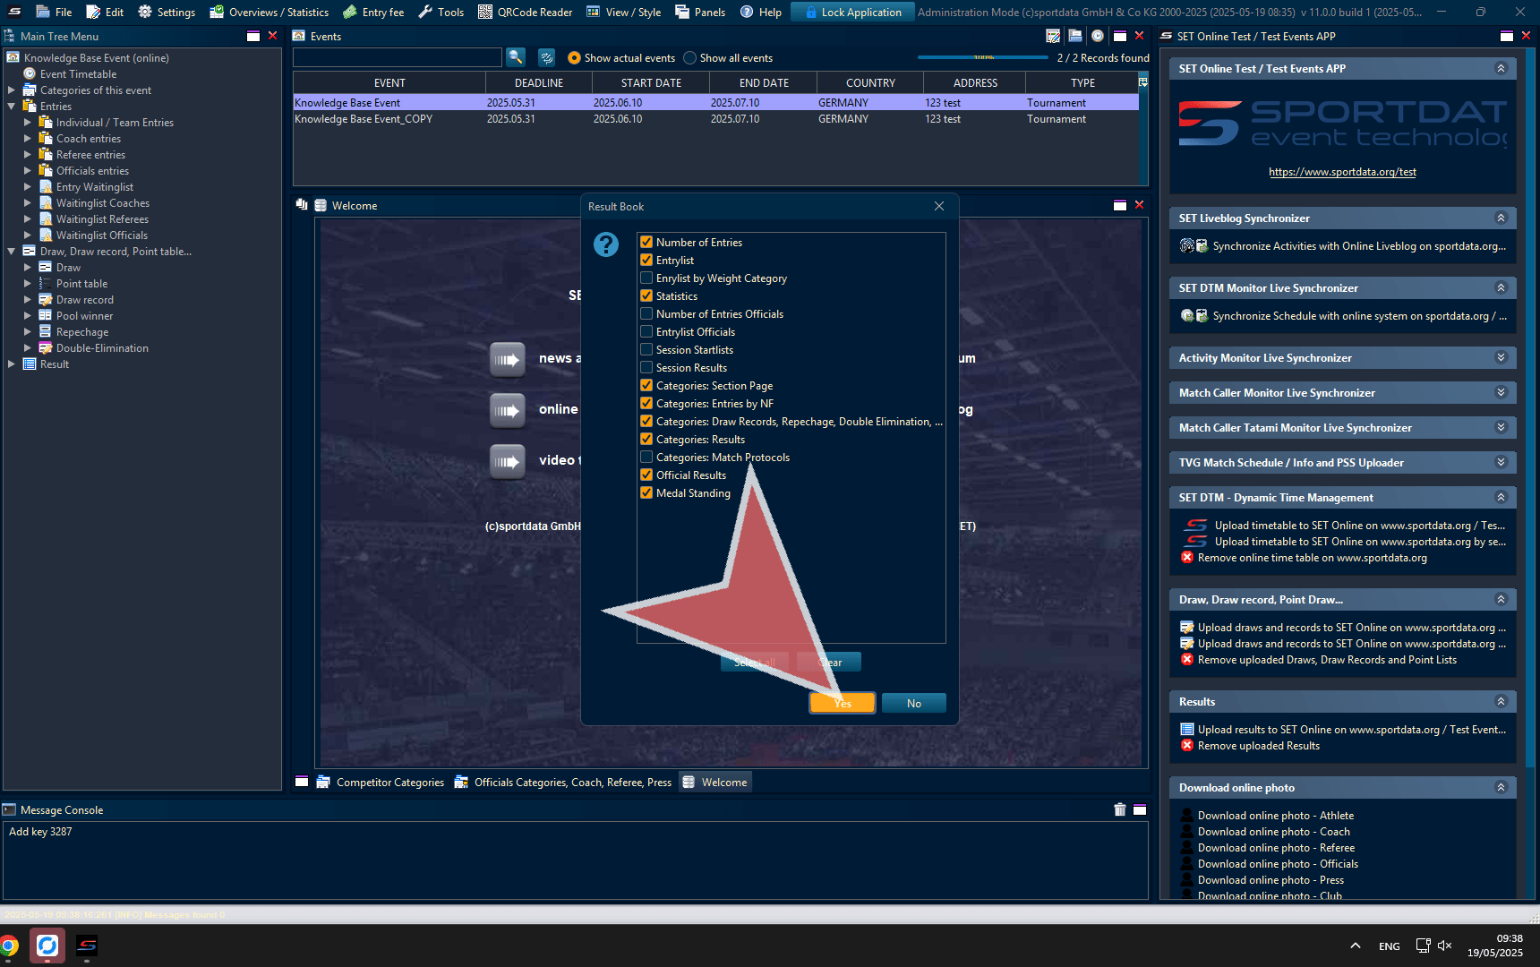Click the Events search input field
The height and width of the screenshot is (967, 1540).
point(398,58)
